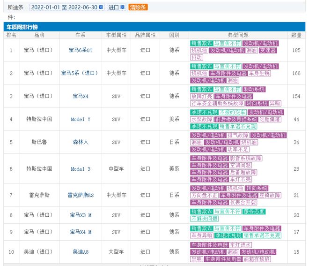Image resolution: width=309 pixels, height=266 pixels.
Task: Select the 油箱有缺陷 tag in 奥迪A8 row
Action: [x=257, y=259]
